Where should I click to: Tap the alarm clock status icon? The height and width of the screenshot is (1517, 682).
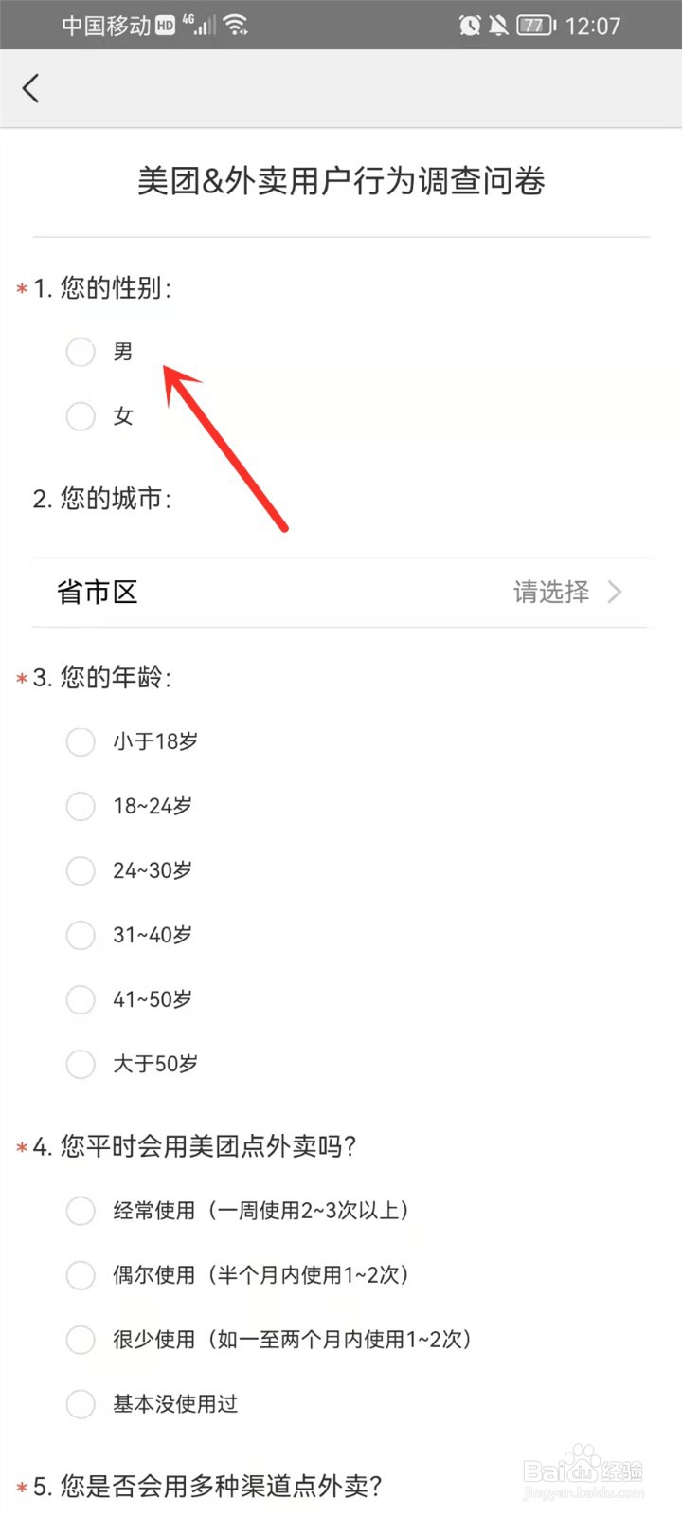tap(470, 26)
